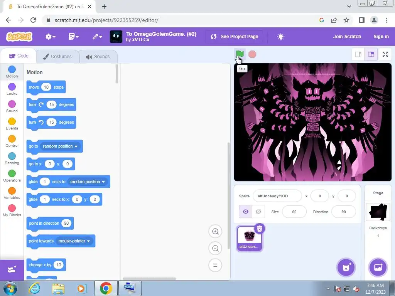This screenshot has height=296, width=395.
Task: Open glide secs to random position dropdown
Action: [x=88, y=182]
